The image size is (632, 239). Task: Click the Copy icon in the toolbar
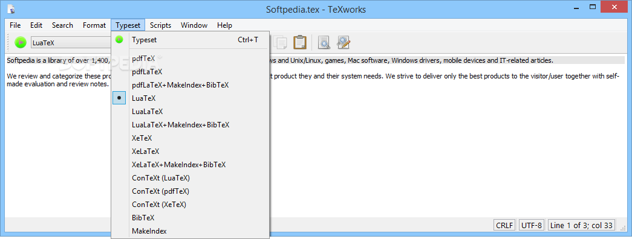280,42
